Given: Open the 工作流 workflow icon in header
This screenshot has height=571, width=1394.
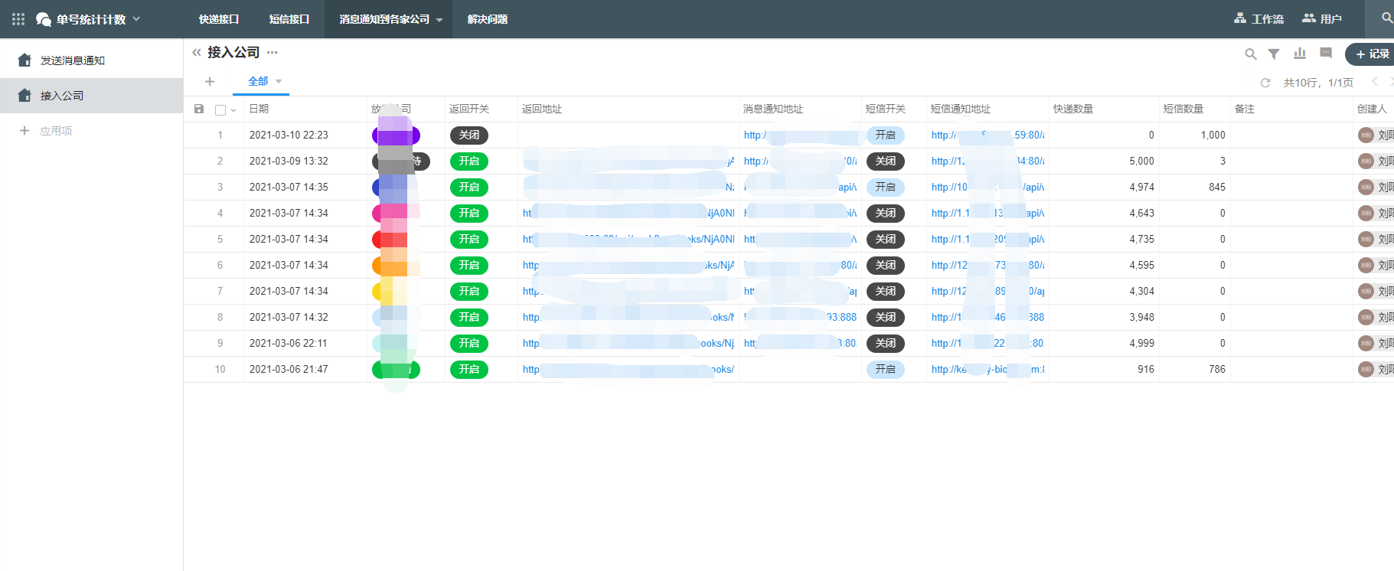Looking at the screenshot, I should 1240,18.
